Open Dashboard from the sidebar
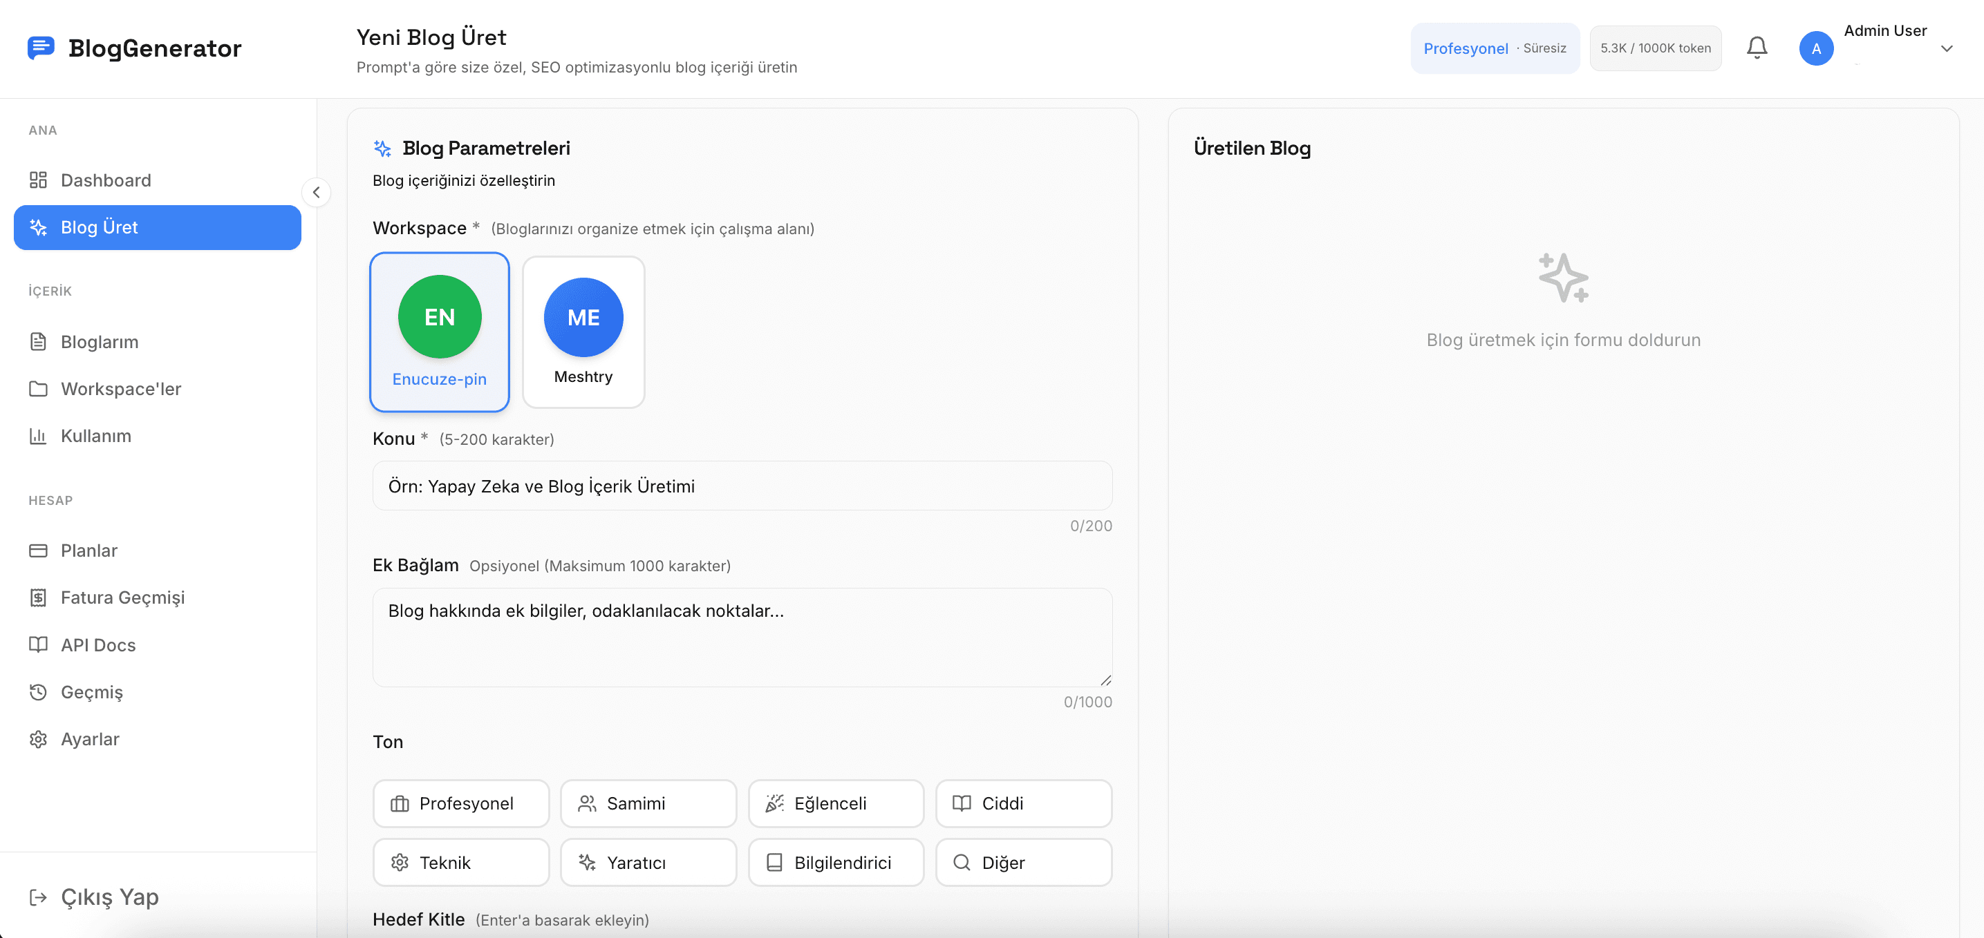Image resolution: width=1984 pixels, height=938 pixels. (106, 180)
